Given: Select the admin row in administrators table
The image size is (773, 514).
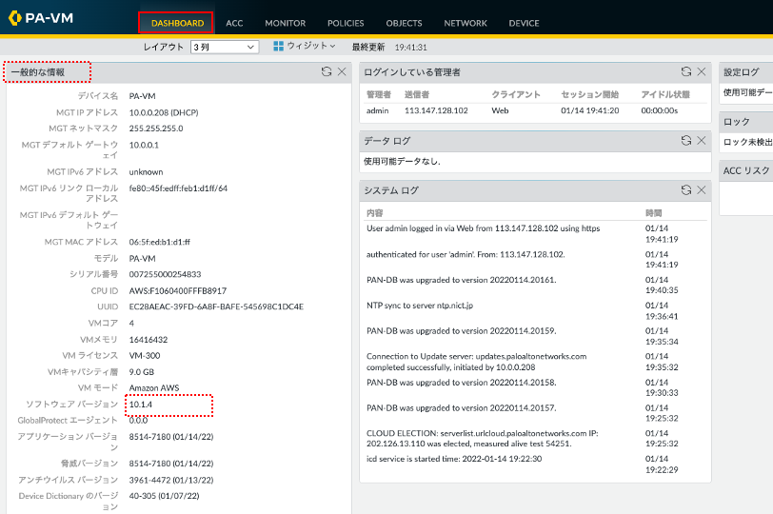Looking at the screenshot, I should [535, 110].
